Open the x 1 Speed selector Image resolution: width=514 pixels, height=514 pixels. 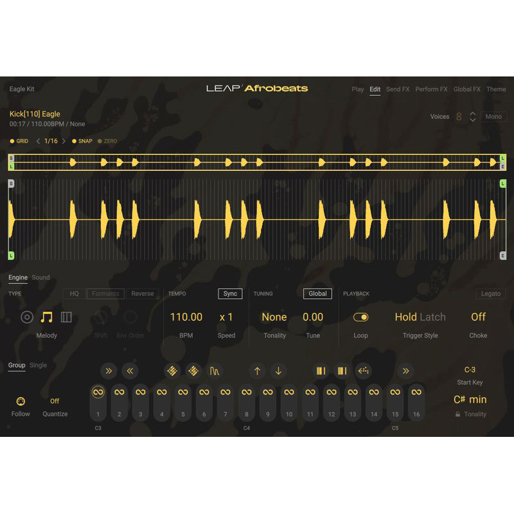(x=226, y=317)
